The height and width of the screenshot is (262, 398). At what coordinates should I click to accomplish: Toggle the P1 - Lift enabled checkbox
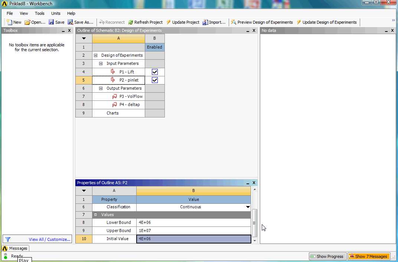point(154,72)
